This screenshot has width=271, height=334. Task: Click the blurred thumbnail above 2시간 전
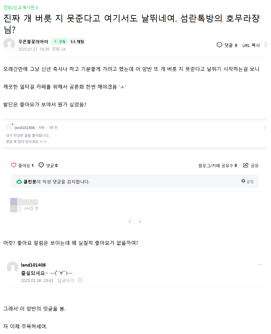[x=24, y=202]
